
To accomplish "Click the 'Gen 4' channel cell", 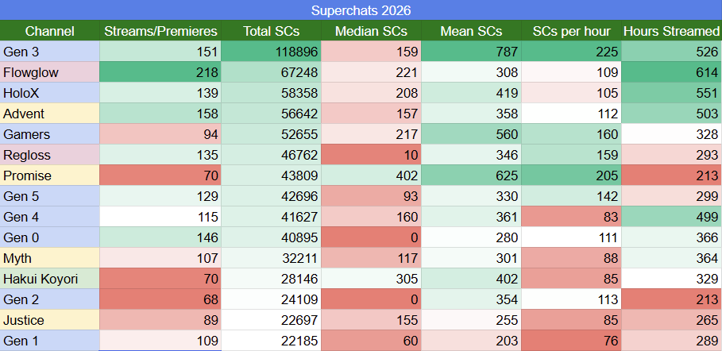I will (50, 217).
